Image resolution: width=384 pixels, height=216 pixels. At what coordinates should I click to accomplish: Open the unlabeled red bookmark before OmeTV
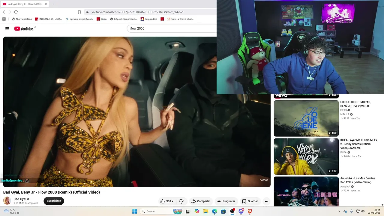[162, 19]
